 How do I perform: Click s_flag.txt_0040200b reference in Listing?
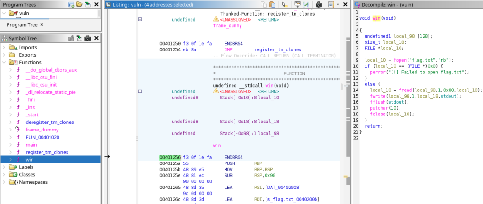[293, 200]
